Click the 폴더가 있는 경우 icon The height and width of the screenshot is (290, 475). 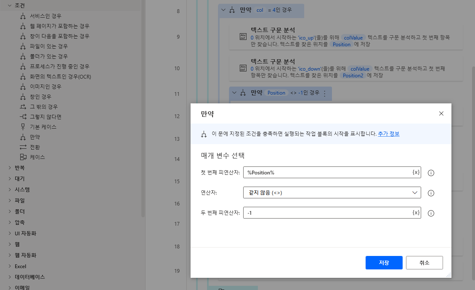(x=23, y=57)
